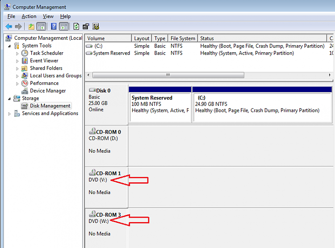This screenshot has width=335, height=248.
Task: Click the Back arrow toolbar icon
Action: coord(9,26)
